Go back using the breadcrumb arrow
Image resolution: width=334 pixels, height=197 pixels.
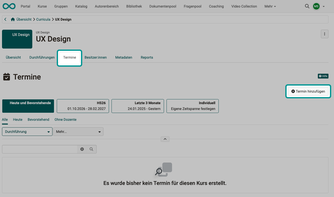coord(5,19)
